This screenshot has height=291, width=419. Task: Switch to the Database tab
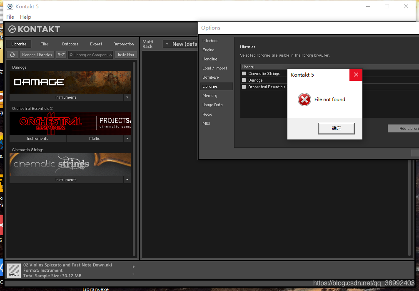point(70,44)
